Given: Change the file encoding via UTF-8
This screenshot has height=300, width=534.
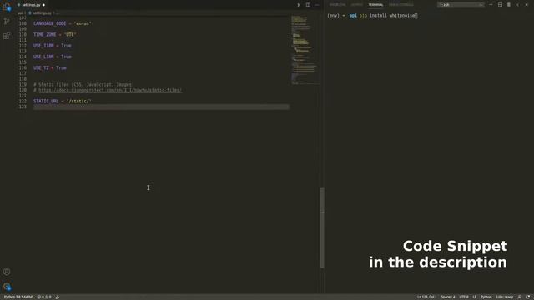Looking at the screenshot, I should pos(464,297).
